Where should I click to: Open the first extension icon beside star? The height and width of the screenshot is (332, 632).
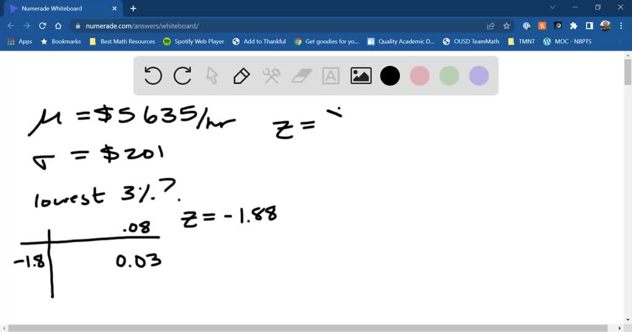(526, 26)
